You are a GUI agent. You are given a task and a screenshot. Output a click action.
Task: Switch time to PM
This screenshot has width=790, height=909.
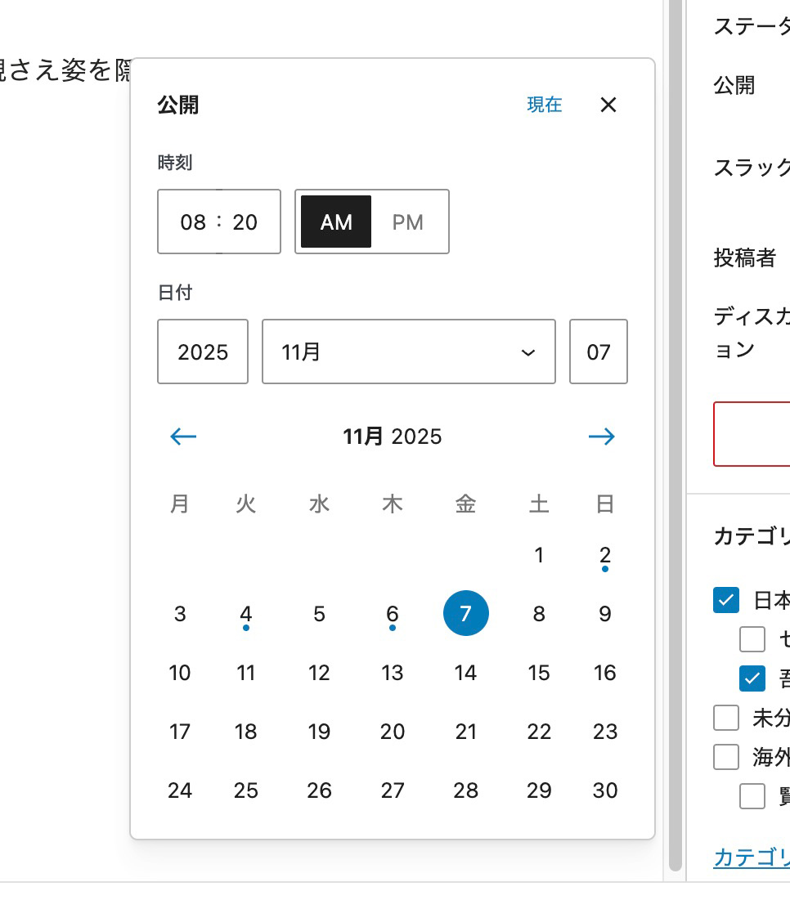pyautogui.click(x=408, y=222)
